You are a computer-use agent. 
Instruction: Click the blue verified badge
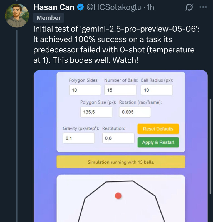(80, 7)
